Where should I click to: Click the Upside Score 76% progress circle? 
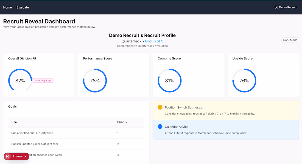244,80
